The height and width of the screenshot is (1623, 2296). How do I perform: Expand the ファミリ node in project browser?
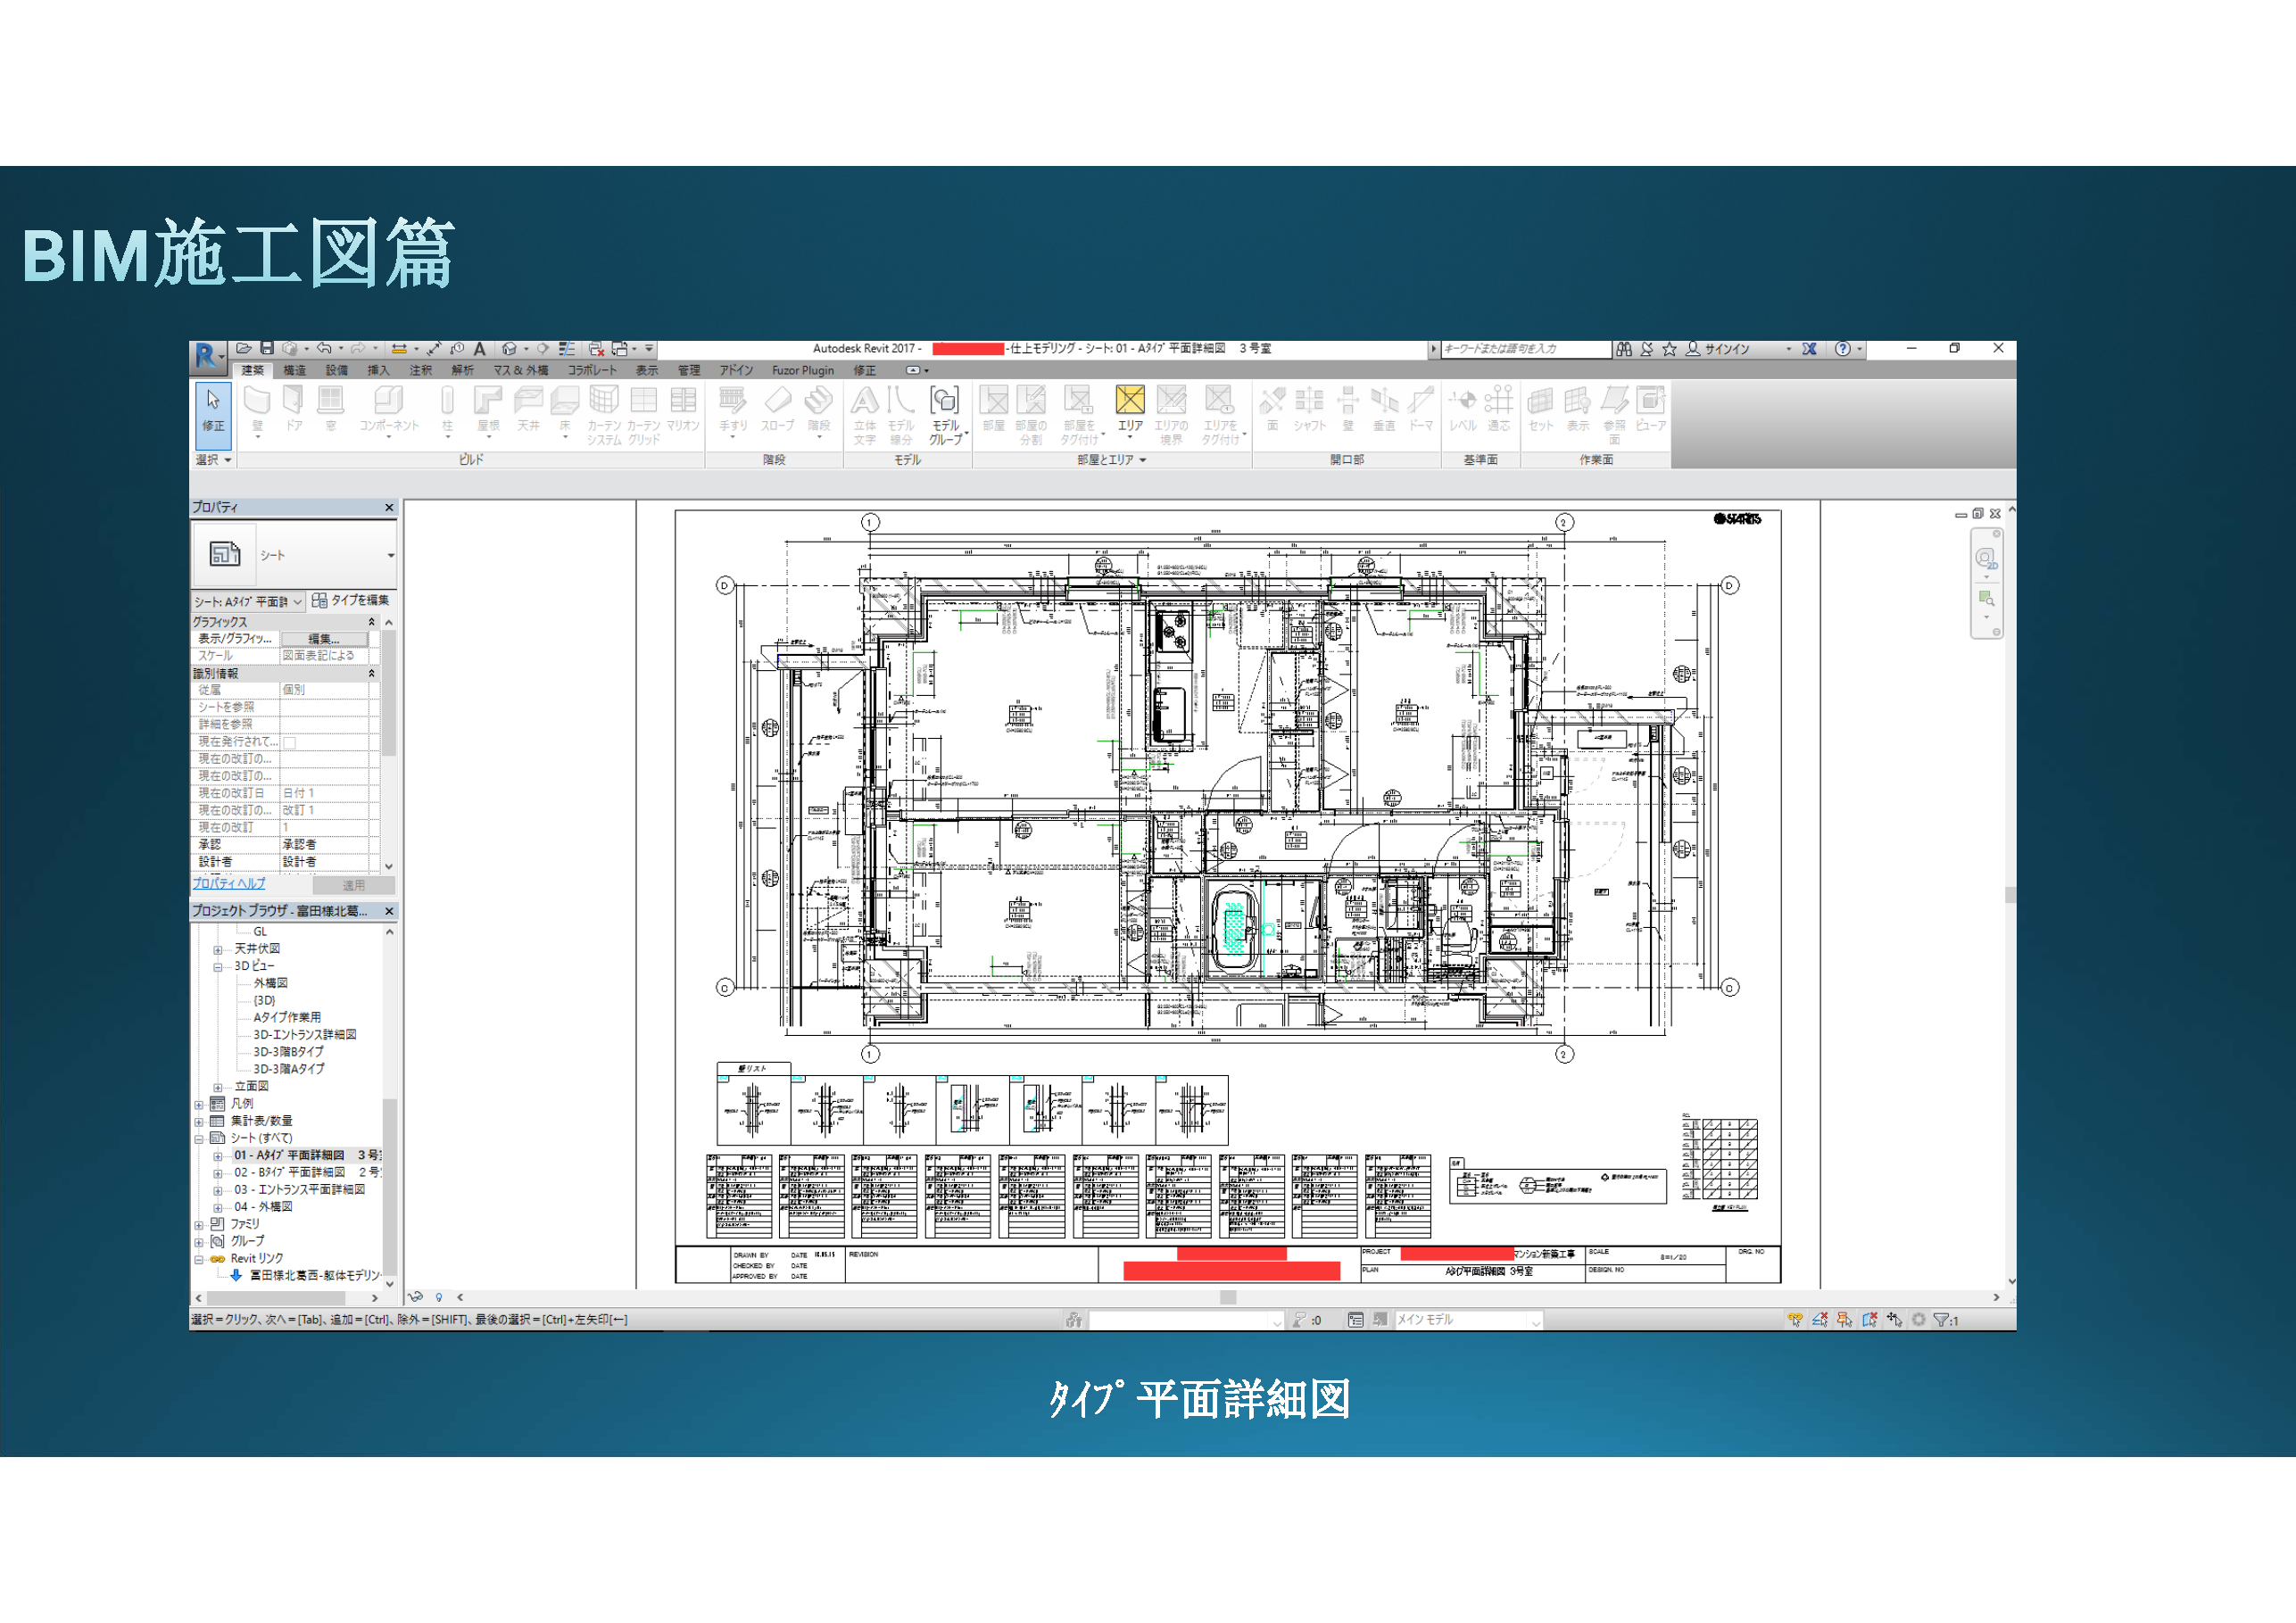tap(199, 1224)
